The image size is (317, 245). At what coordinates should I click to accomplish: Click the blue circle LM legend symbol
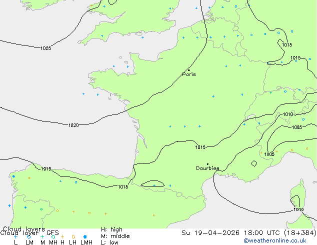[x=29, y=236]
